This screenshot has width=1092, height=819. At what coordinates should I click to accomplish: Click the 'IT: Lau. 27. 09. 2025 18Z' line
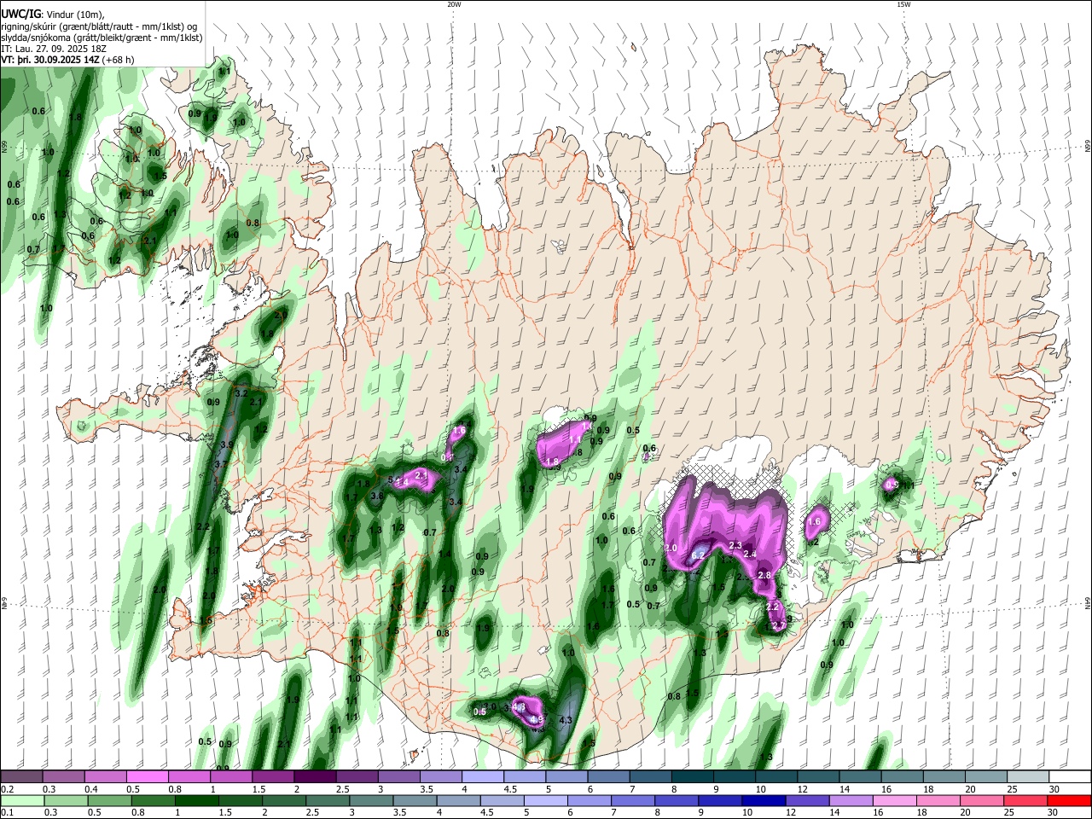point(52,49)
